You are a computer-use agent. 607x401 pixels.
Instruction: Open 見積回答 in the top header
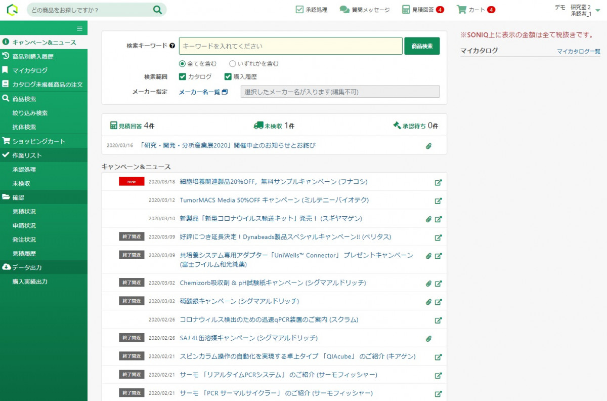click(423, 10)
